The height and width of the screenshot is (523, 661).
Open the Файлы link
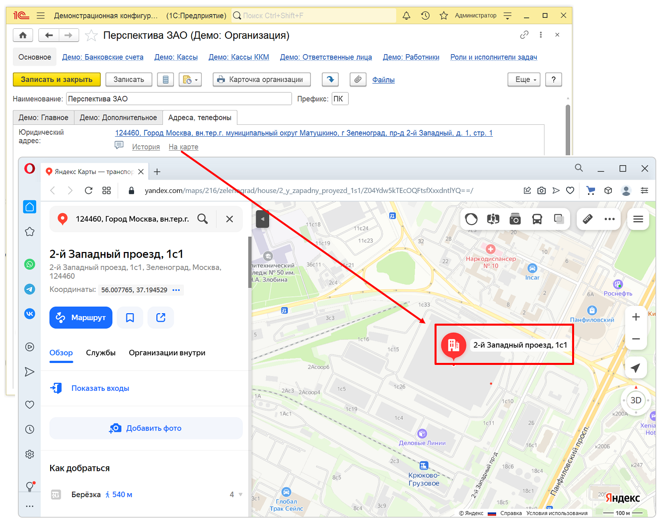pos(383,80)
